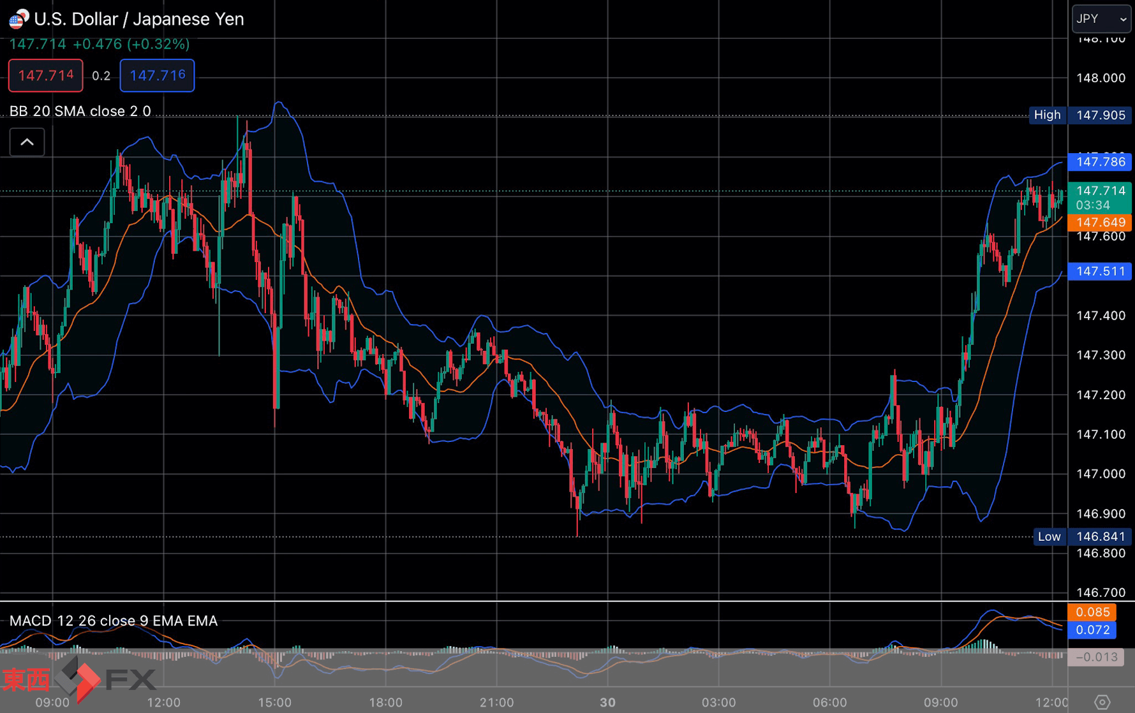1135x713 pixels.
Task: Click the date marker 30 on time axis
Action: point(607,703)
